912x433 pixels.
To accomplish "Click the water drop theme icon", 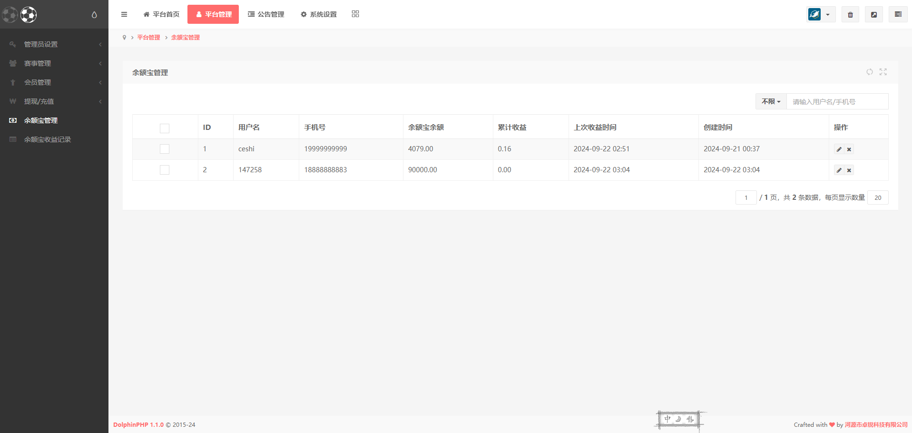I will coord(94,15).
